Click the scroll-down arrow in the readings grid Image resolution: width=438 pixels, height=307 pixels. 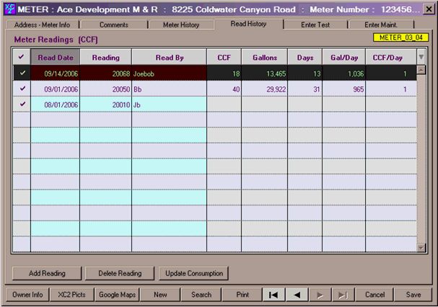[421, 247]
